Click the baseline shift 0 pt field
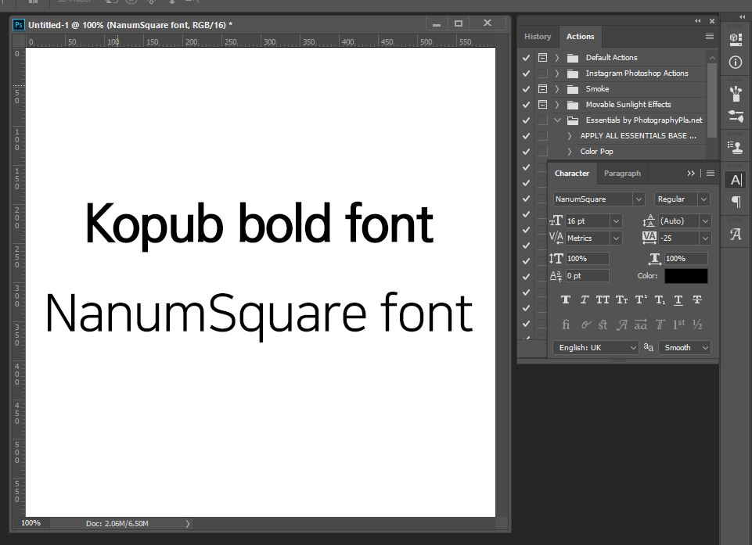The width and height of the screenshot is (752, 545). click(x=587, y=276)
